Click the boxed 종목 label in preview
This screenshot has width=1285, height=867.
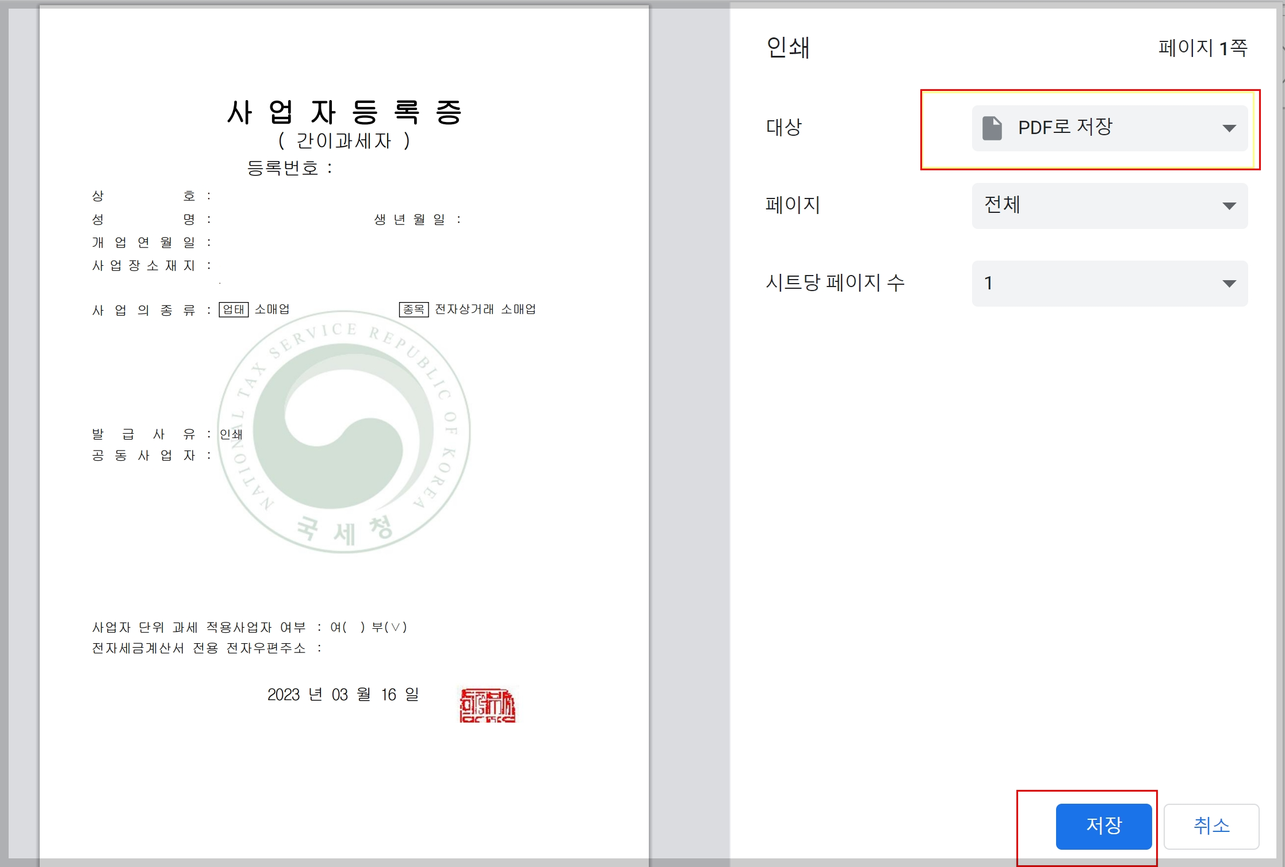pos(414,310)
